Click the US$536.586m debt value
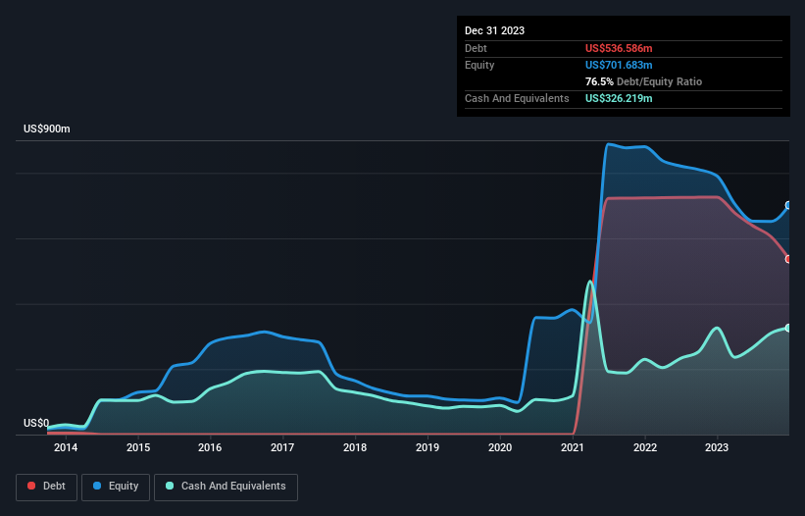This screenshot has width=805, height=516. [619, 48]
